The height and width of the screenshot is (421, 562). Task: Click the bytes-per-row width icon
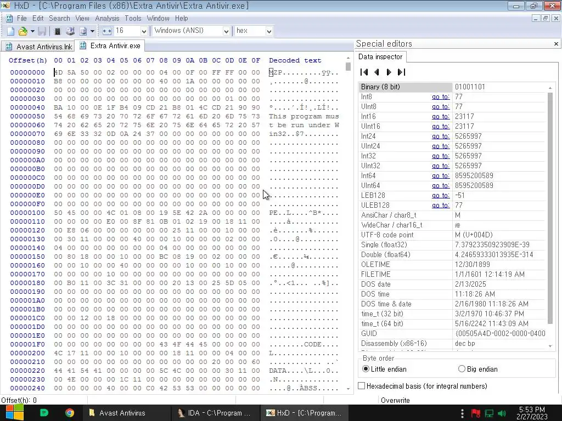[x=106, y=31]
